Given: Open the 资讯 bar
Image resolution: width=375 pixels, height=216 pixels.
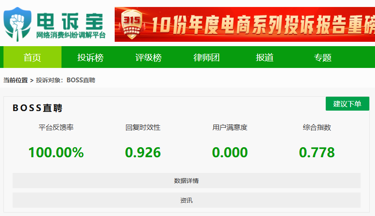Looking at the screenshot, I should (x=187, y=200).
